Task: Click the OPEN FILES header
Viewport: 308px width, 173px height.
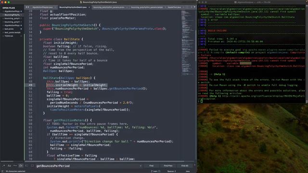Action: [9, 8]
